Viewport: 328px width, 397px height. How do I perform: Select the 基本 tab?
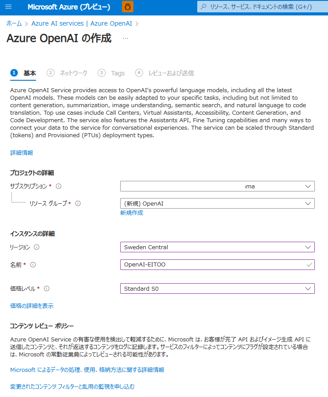tap(23, 73)
